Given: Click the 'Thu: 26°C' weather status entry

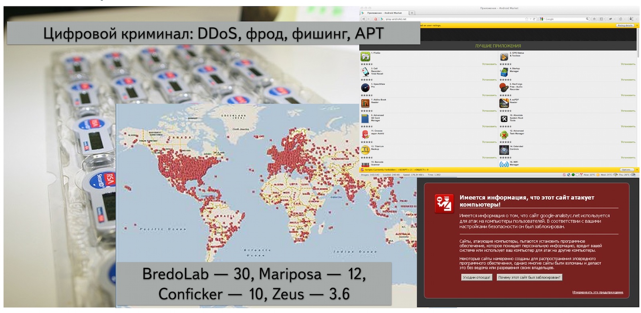Looking at the screenshot, I should [x=624, y=175].
